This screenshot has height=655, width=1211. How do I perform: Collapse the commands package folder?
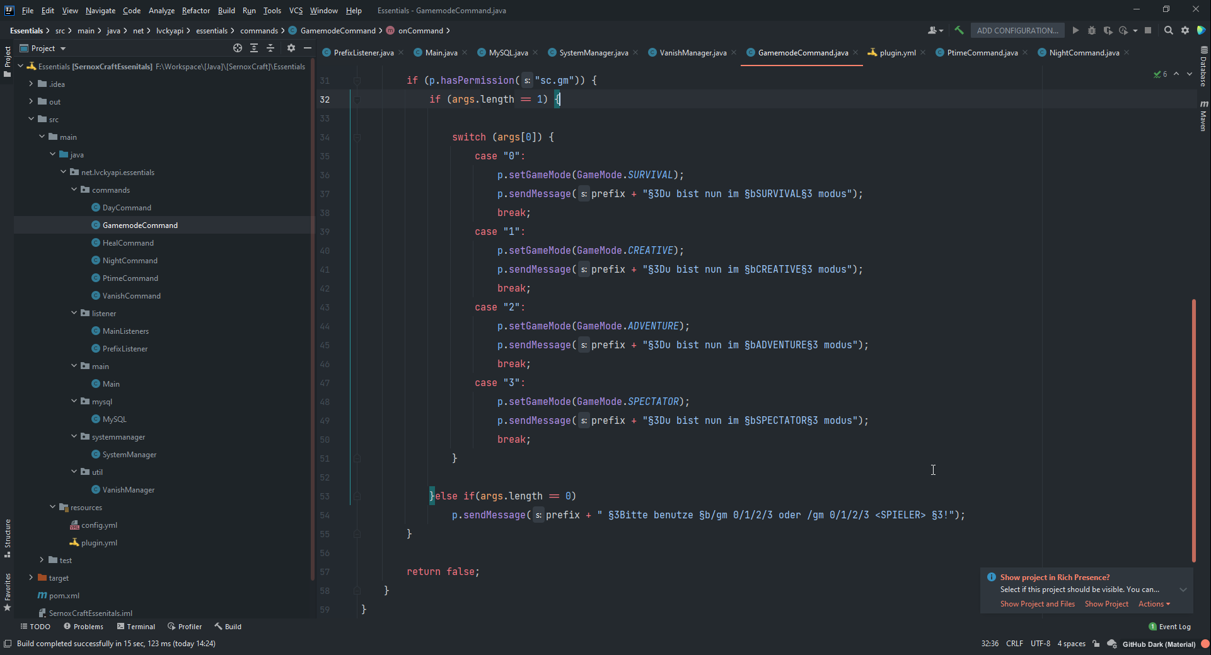click(74, 190)
